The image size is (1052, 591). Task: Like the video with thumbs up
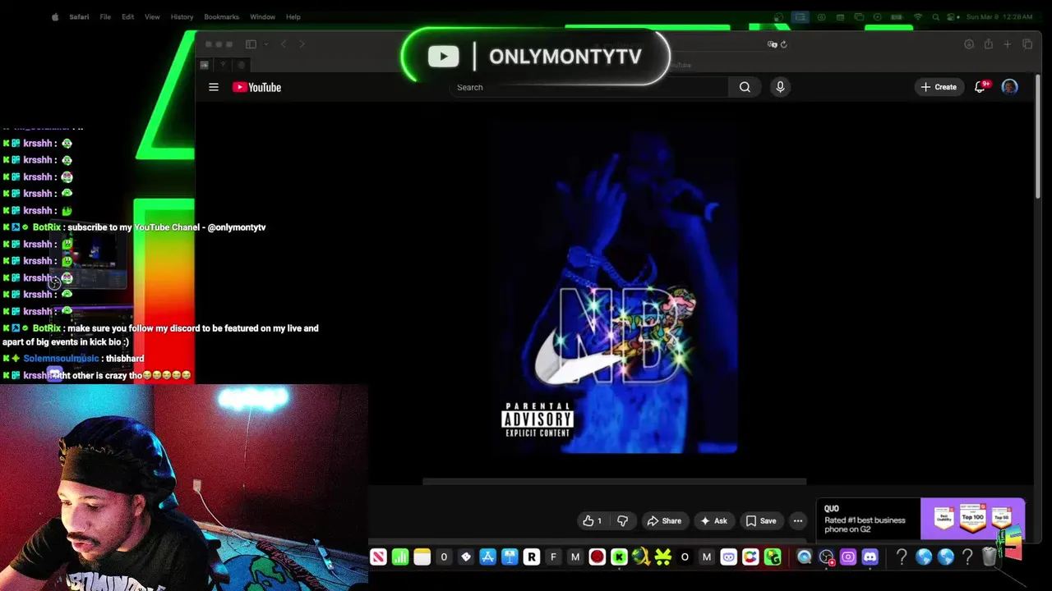593,520
